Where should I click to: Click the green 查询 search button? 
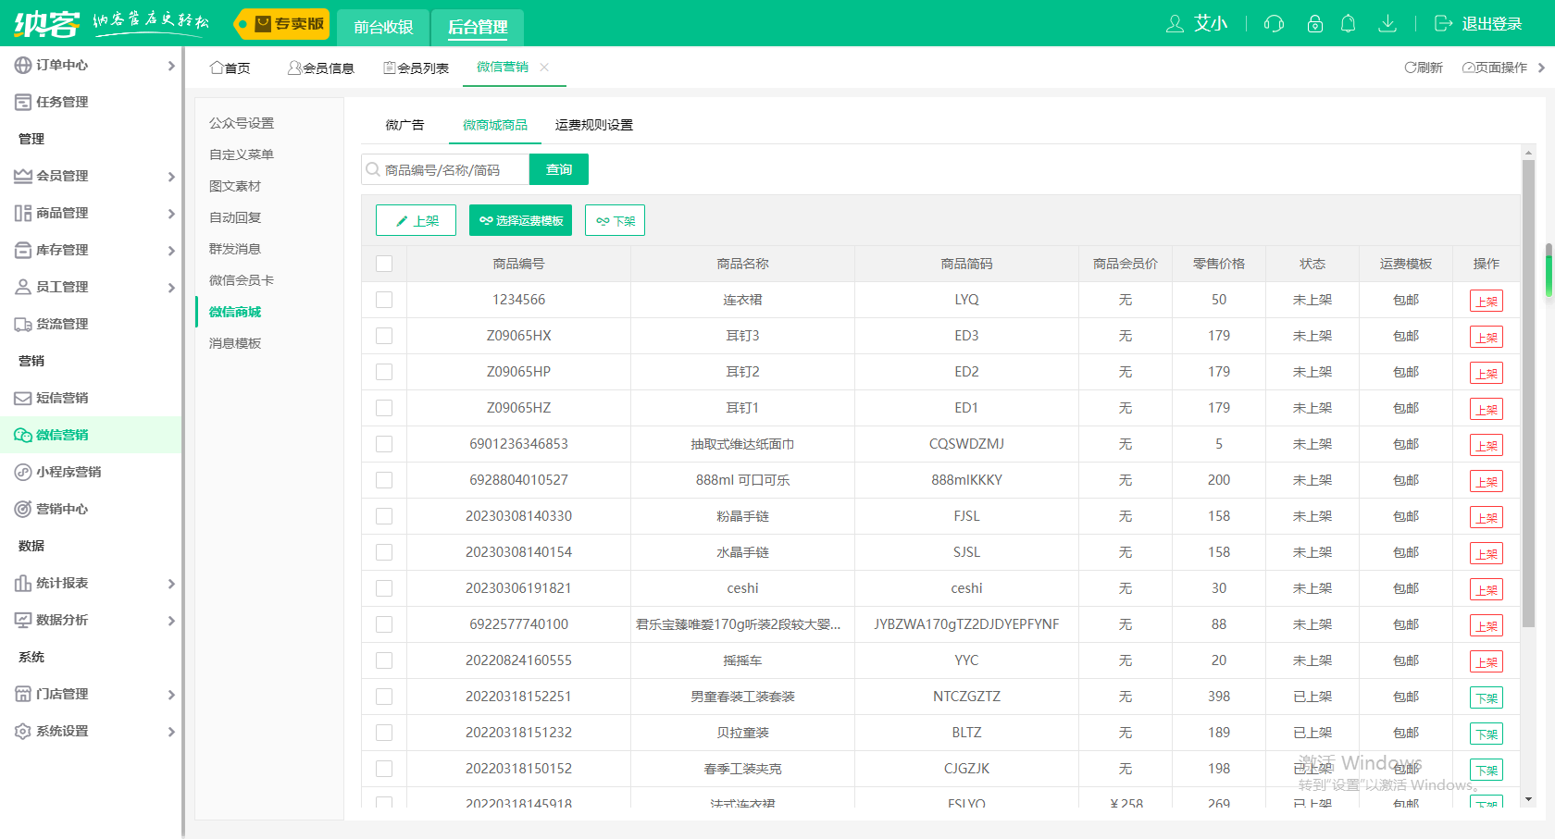pyautogui.click(x=559, y=169)
